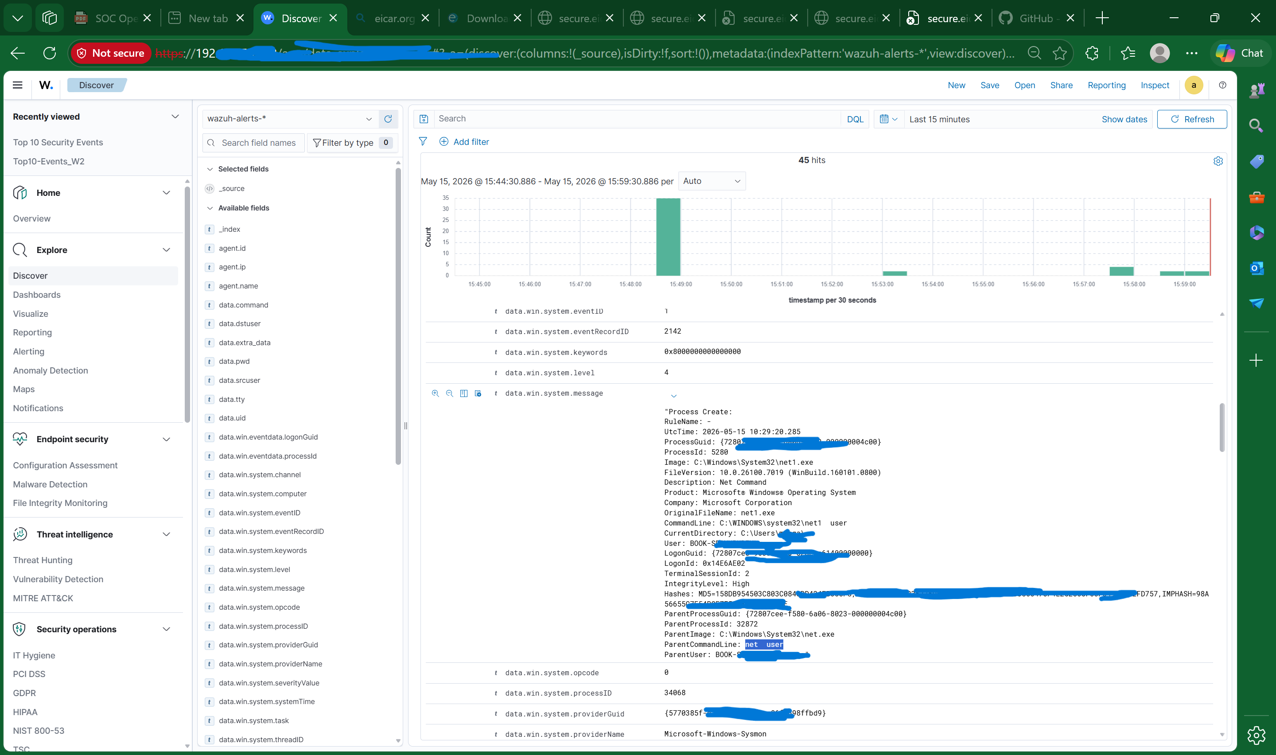This screenshot has width=1276, height=755.
Task: Click Open in the Discover top menu
Action: [1024, 85]
